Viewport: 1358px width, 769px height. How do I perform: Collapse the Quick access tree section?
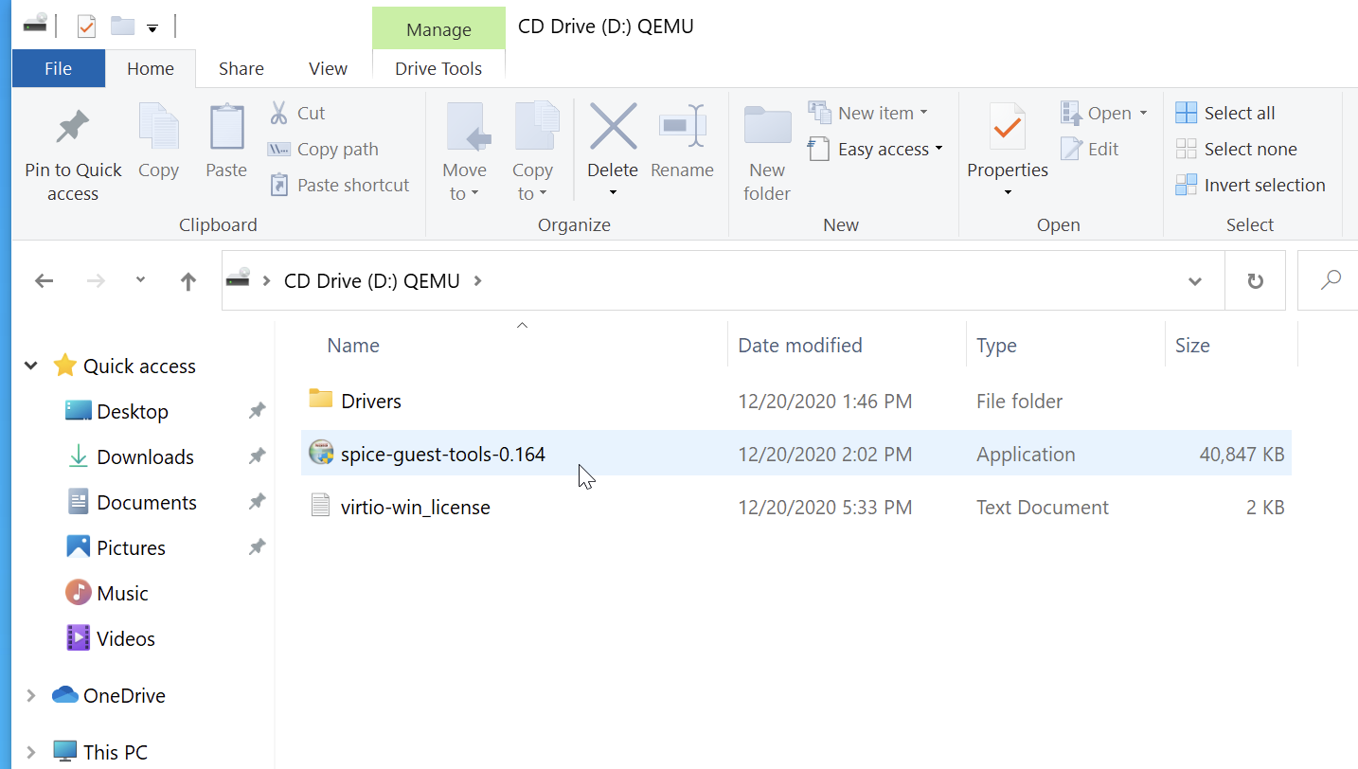point(31,366)
